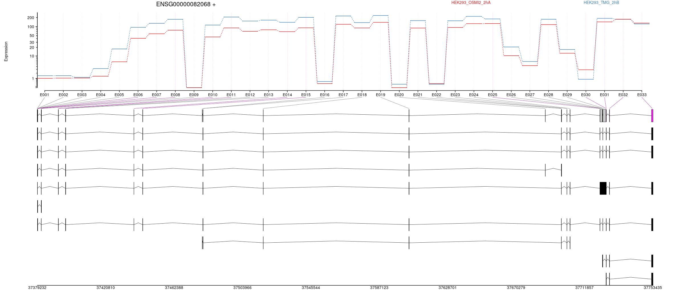Click exon label E009
Screen dimensions: 684x293
point(194,95)
